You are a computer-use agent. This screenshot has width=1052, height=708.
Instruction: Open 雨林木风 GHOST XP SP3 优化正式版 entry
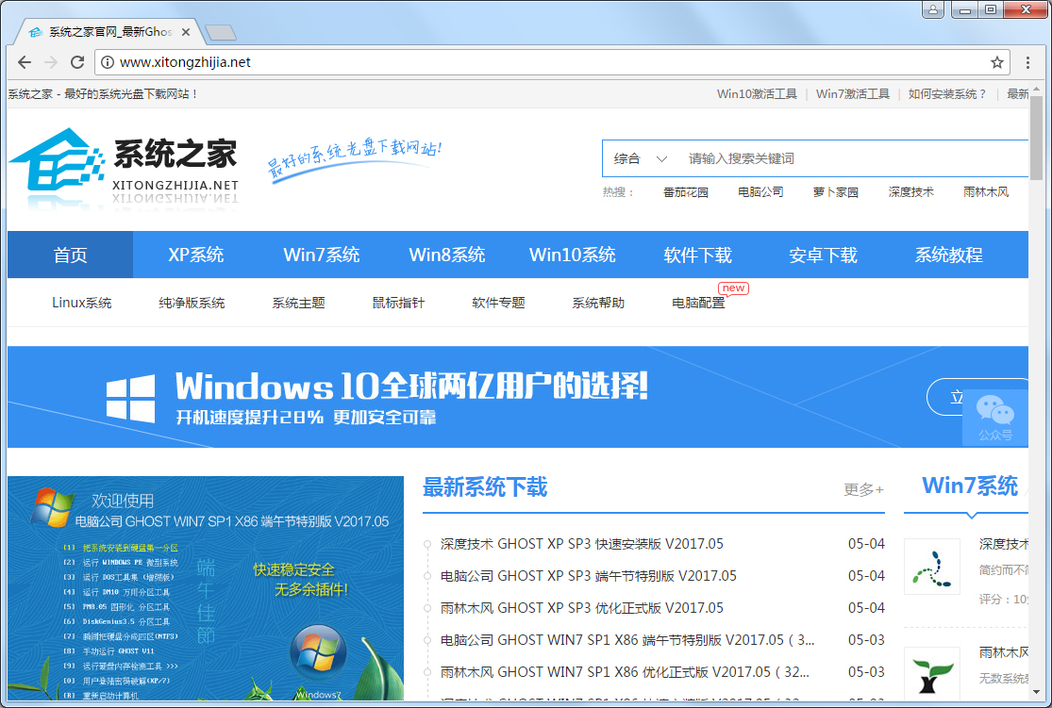pyautogui.click(x=582, y=608)
